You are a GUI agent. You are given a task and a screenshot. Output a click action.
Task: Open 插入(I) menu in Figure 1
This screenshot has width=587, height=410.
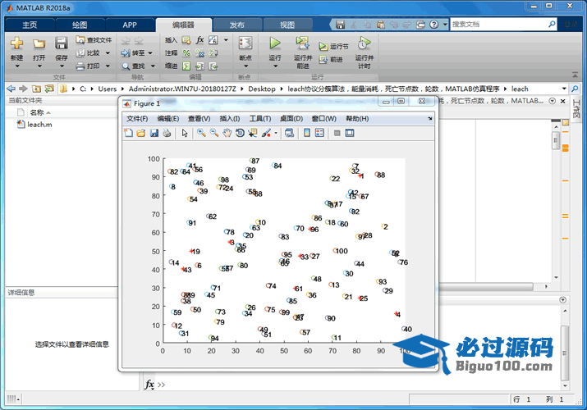click(230, 118)
